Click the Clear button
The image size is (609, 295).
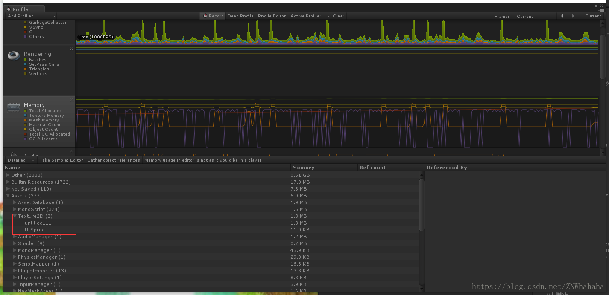(x=339, y=16)
